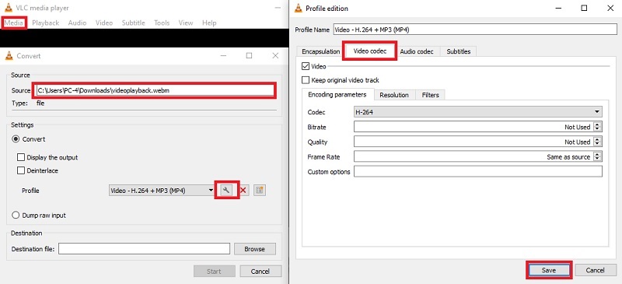This screenshot has width=622, height=284.
Task: Click VLC media player title bar cone icon
Action: (8, 8)
